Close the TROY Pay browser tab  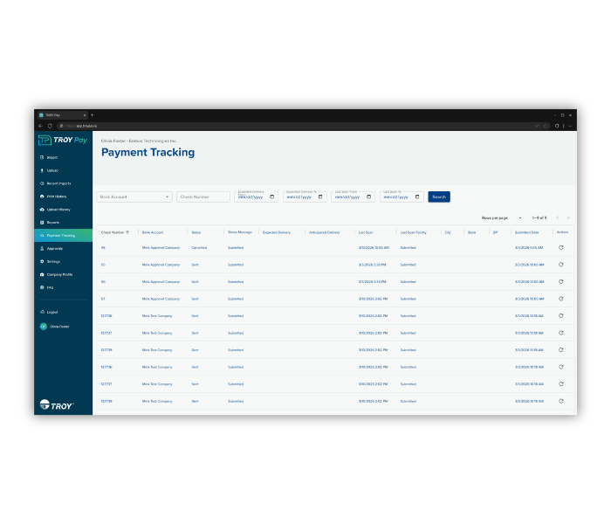(85, 115)
